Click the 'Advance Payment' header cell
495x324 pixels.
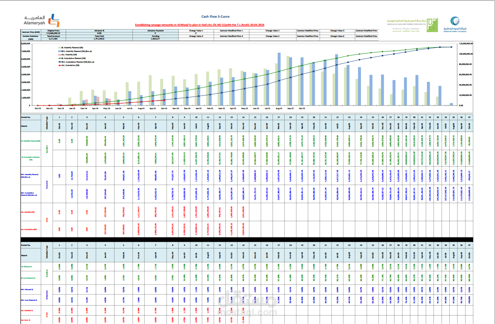point(155,31)
